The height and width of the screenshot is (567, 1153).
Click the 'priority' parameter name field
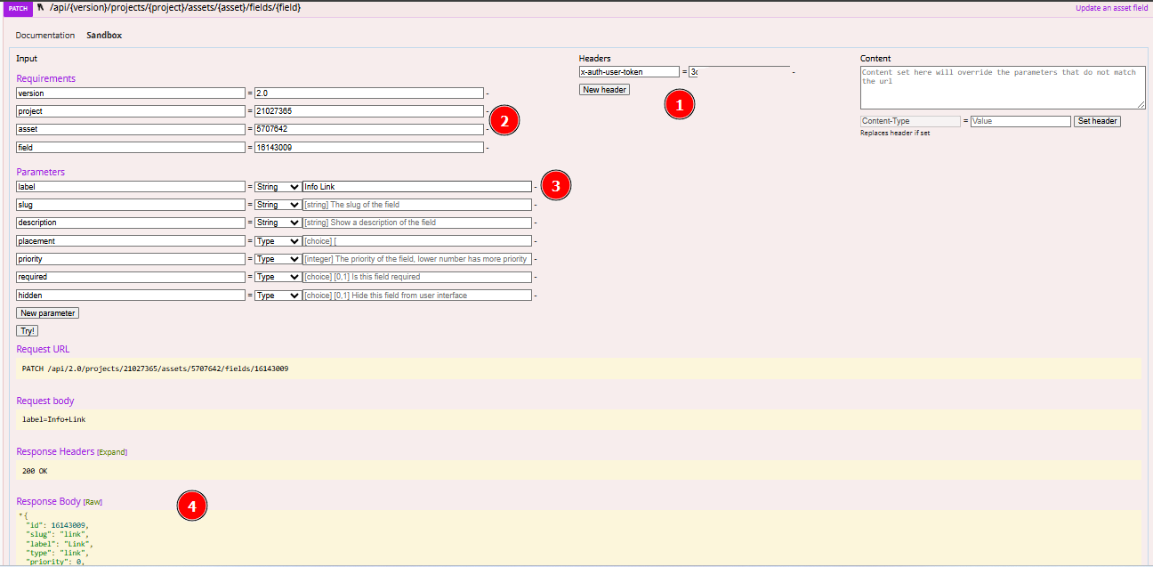click(131, 259)
